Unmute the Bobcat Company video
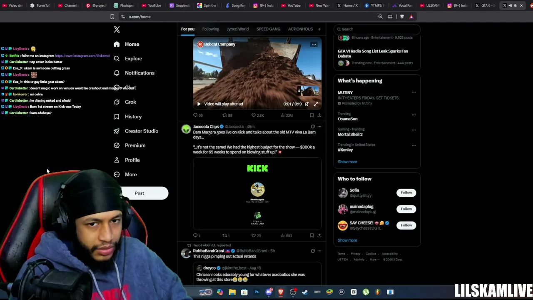533x300 pixels. [307, 104]
